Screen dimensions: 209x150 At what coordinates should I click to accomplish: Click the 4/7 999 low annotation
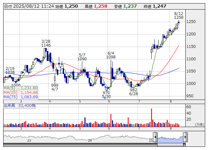click(55, 87)
